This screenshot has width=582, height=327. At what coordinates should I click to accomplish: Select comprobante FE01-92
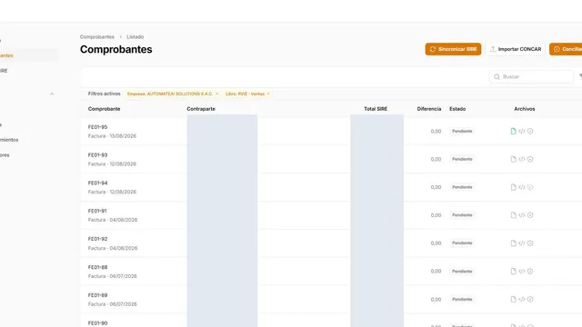click(x=97, y=239)
